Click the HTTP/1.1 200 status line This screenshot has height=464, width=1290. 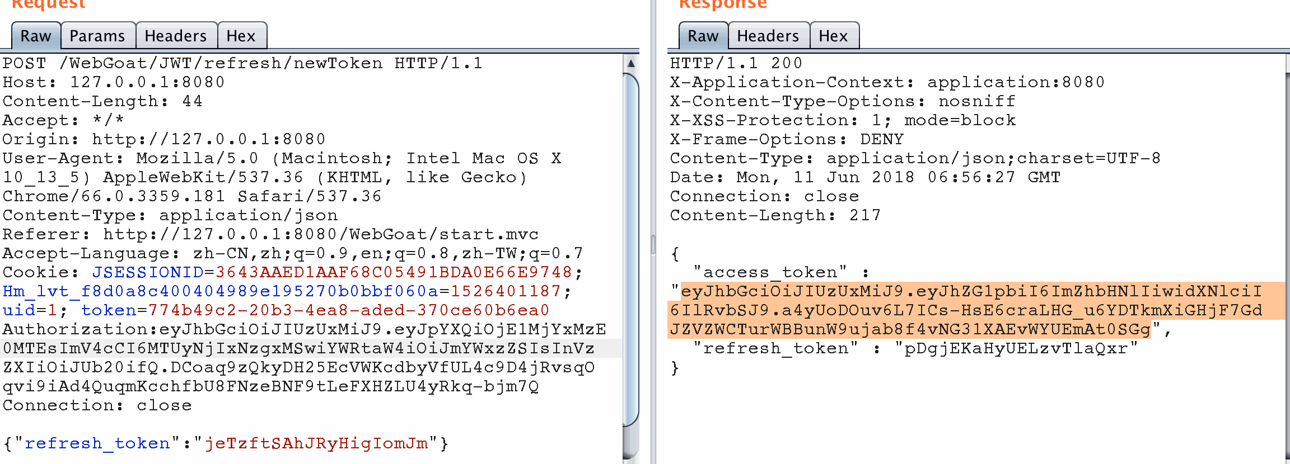(736, 63)
